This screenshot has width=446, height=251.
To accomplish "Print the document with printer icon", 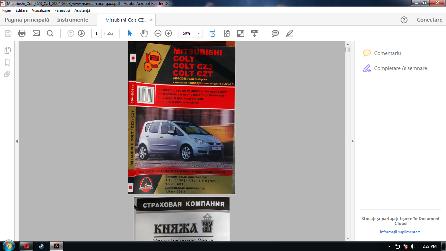I will 22,33.
